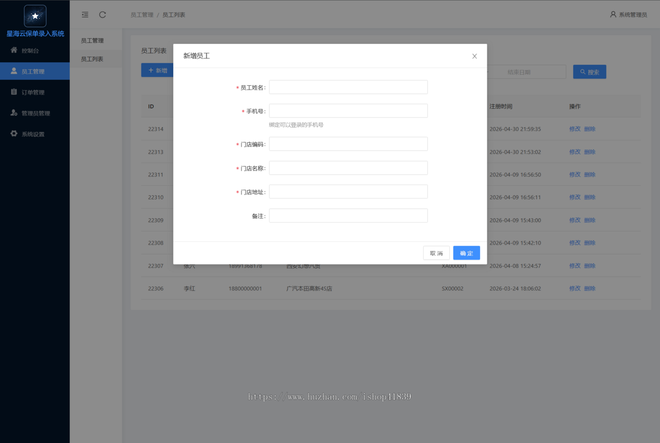
Task: Click ID cell 22311
Action: (x=156, y=175)
